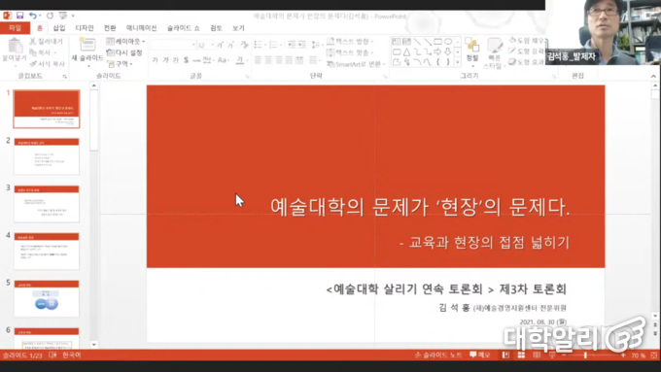
Task: Click the Reset (다시 설정) button
Action: (x=124, y=52)
